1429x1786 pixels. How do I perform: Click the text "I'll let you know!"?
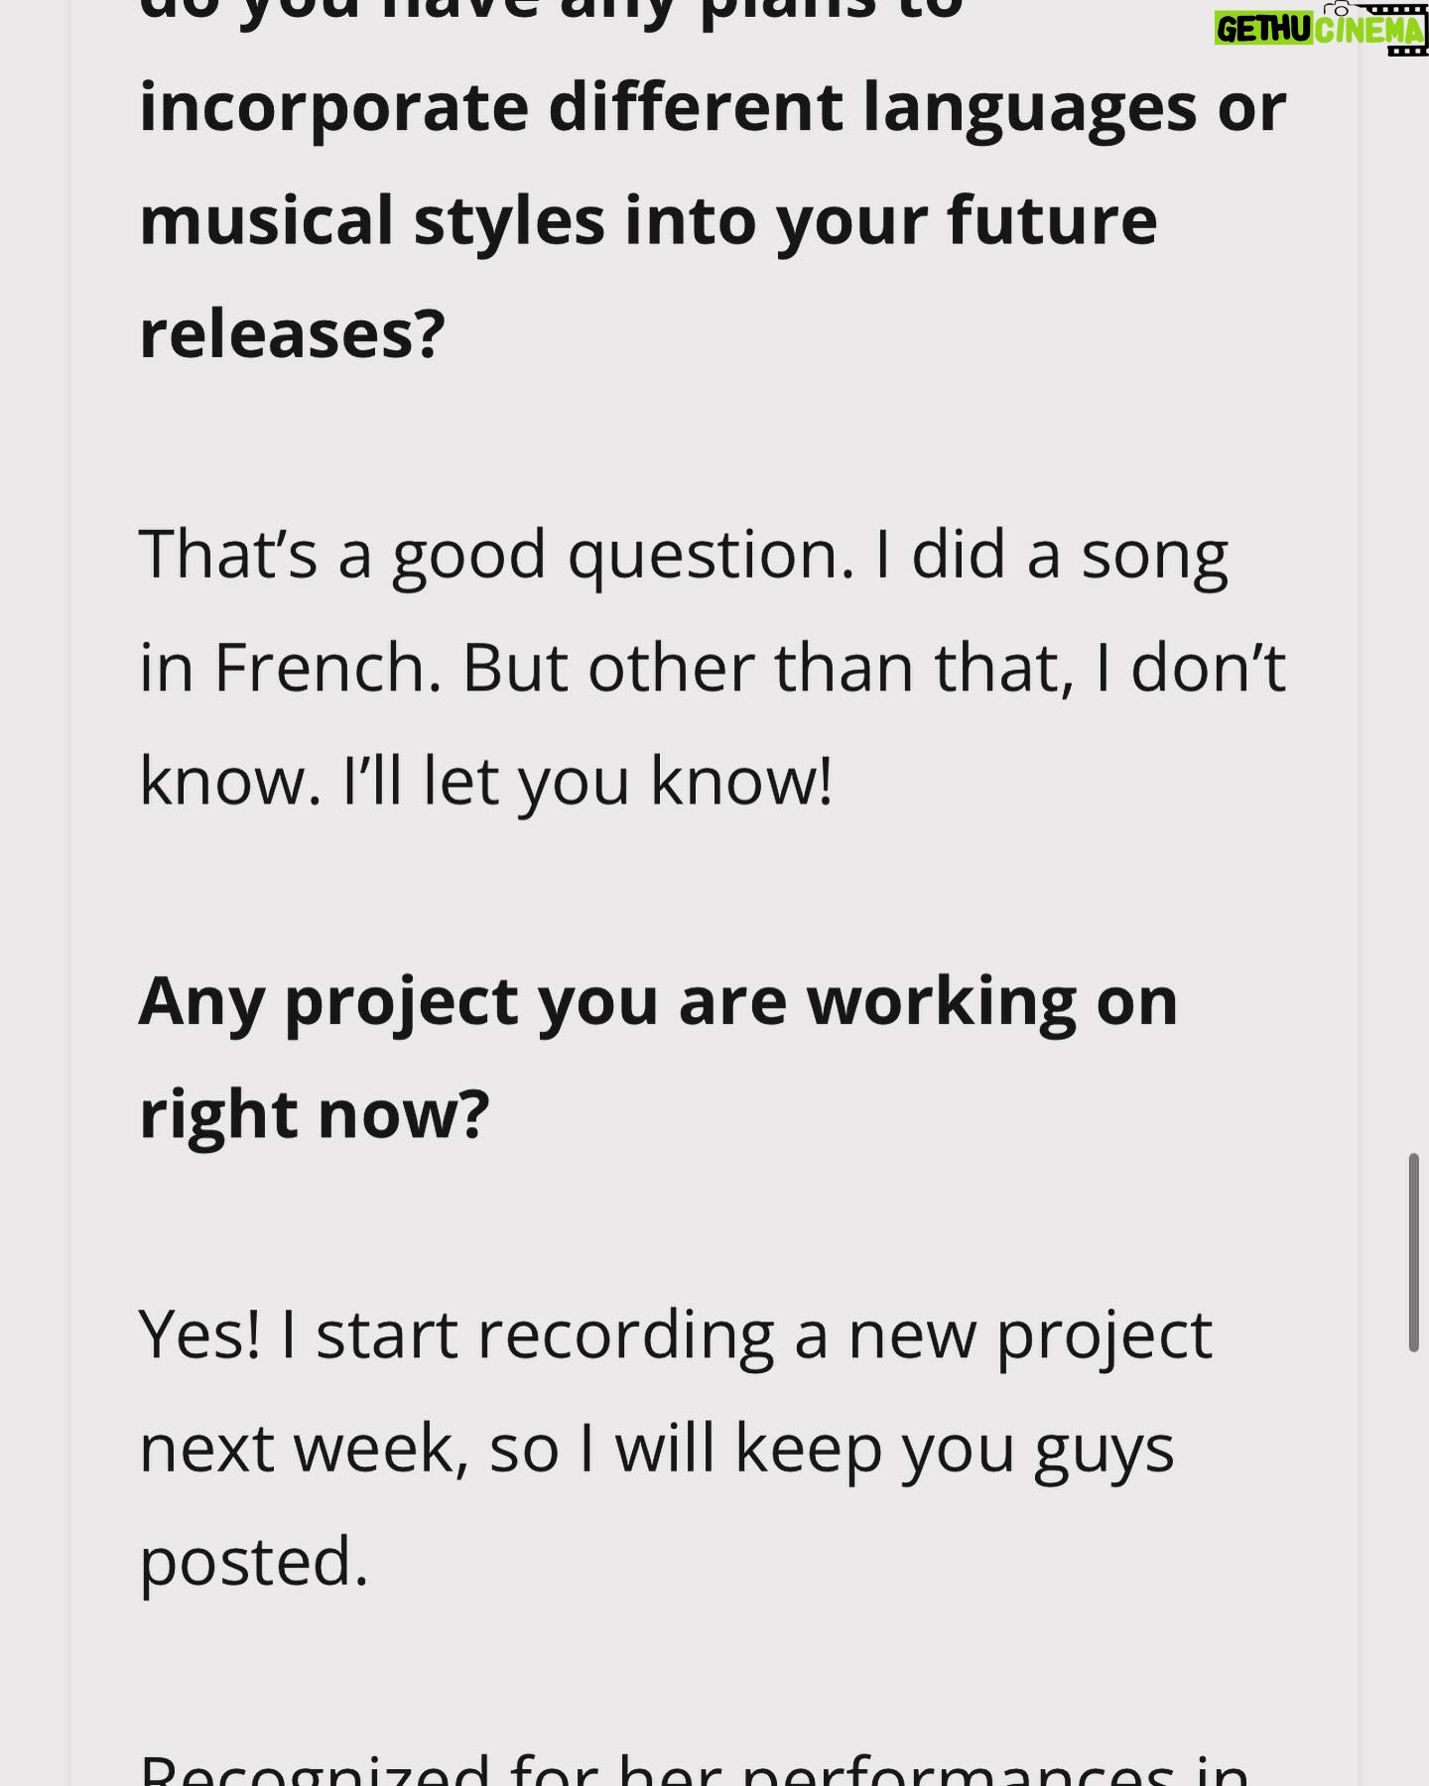point(587,782)
